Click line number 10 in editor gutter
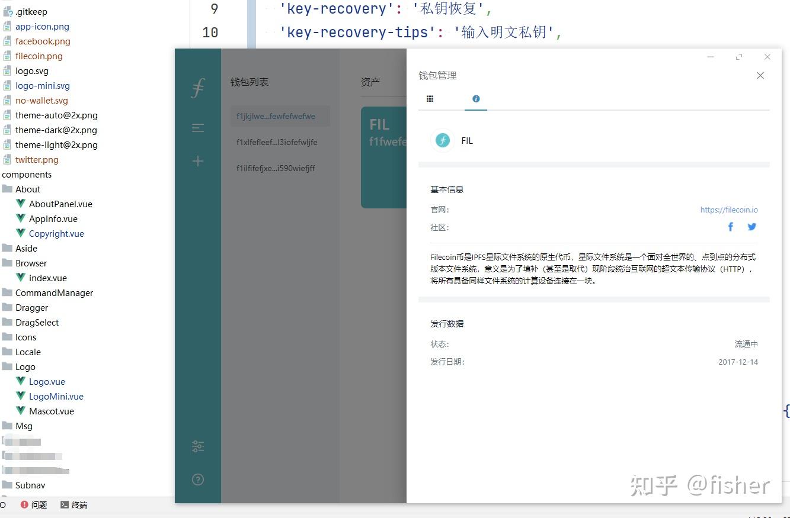The width and height of the screenshot is (790, 518). pos(210,32)
